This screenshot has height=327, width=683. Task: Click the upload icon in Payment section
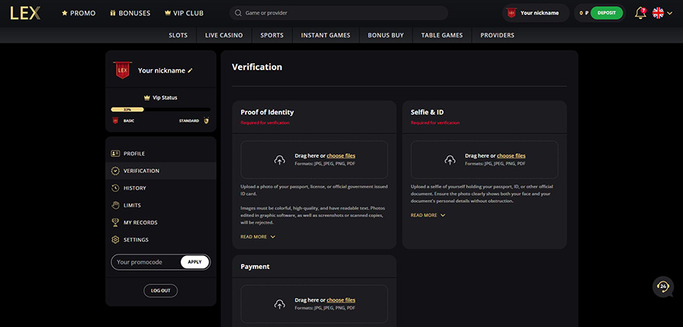pyautogui.click(x=279, y=303)
